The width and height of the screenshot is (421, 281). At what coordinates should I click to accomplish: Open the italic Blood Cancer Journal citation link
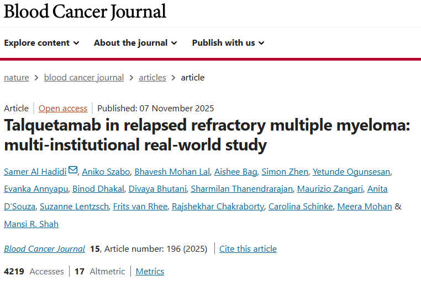pos(45,249)
